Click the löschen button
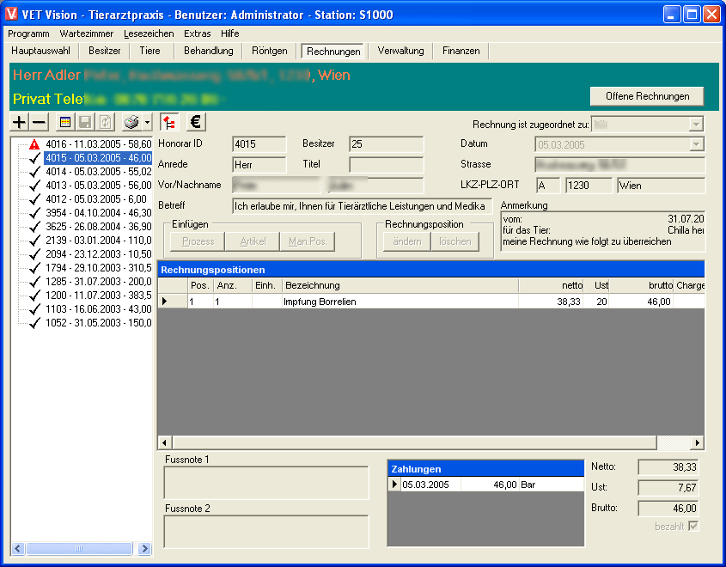Image resolution: width=726 pixels, height=567 pixels. [455, 241]
